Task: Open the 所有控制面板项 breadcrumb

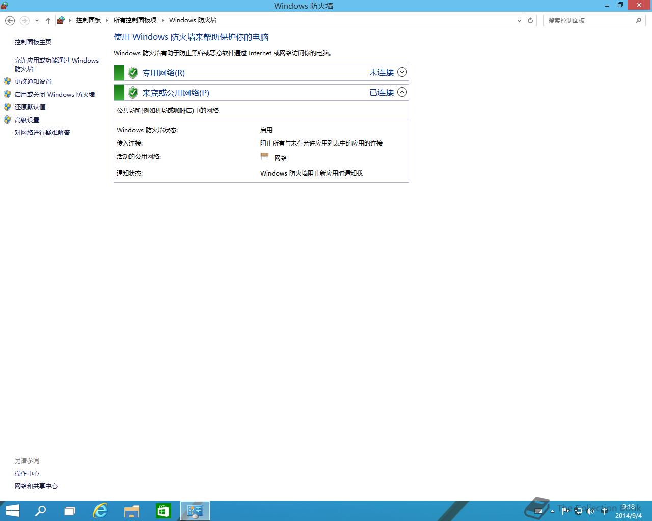Action: click(135, 20)
